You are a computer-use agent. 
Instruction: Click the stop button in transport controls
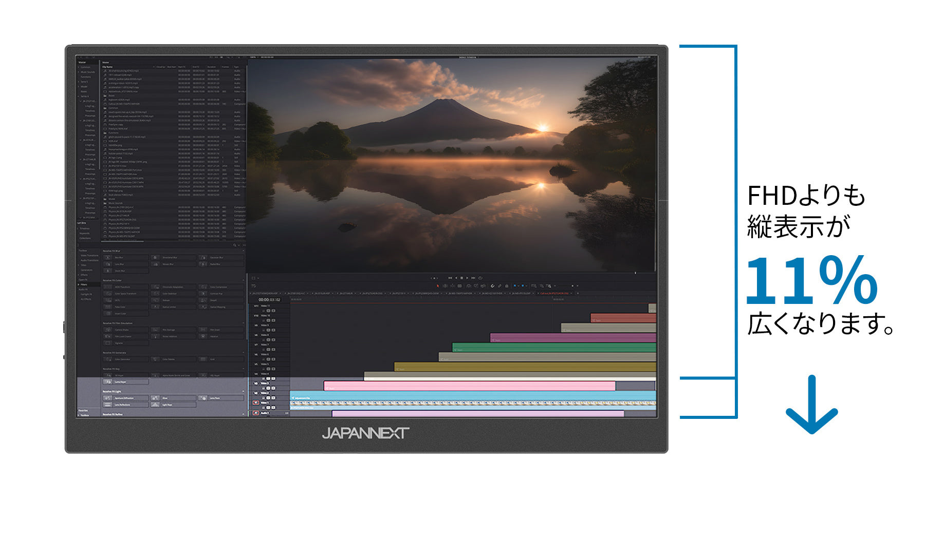click(461, 278)
